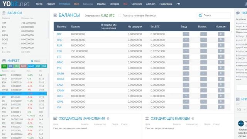Toggle the Прятать нулевые балансы checkbox
This screenshot has width=247, height=139.
tap(120, 15)
